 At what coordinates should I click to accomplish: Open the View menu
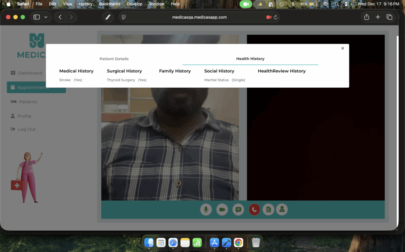[67, 4]
